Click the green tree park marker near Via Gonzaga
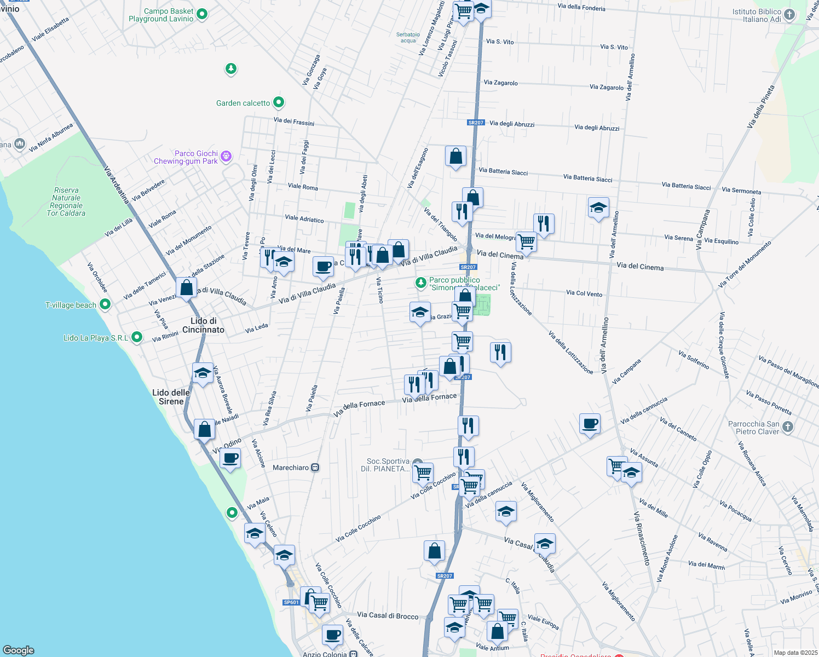This screenshot has height=657, width=819. [231, 69]
